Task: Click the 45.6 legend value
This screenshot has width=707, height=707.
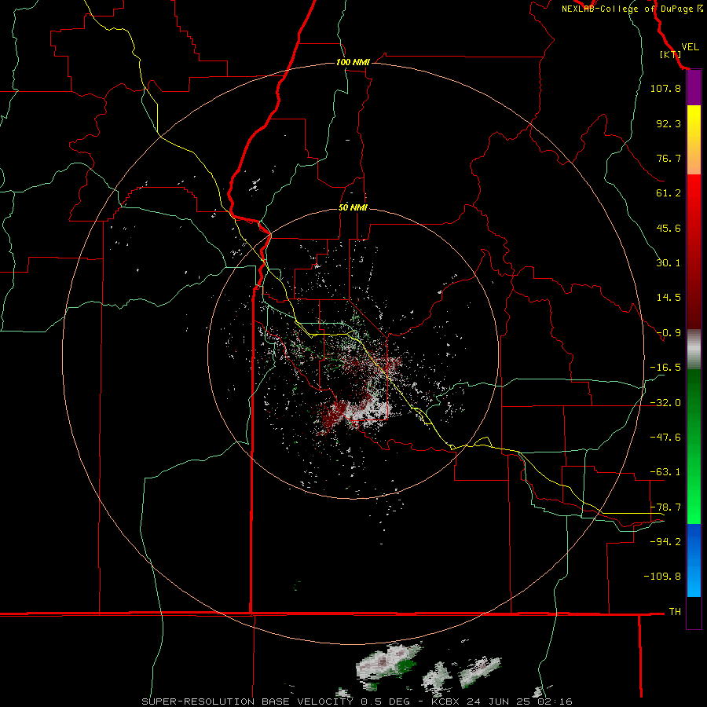Action: (x=669, y=228)
